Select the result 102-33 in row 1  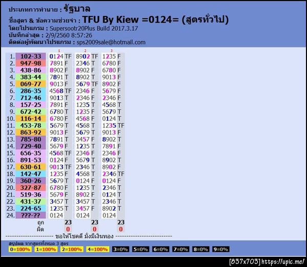(x=31, y=56)
